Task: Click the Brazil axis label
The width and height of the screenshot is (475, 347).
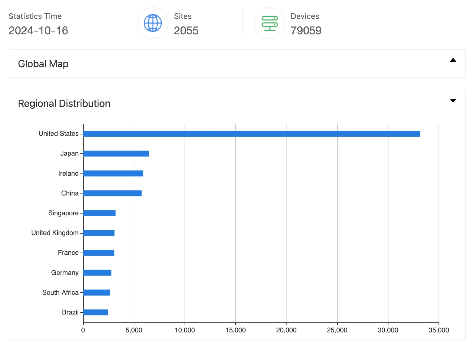Action: (x=70, y=312)
